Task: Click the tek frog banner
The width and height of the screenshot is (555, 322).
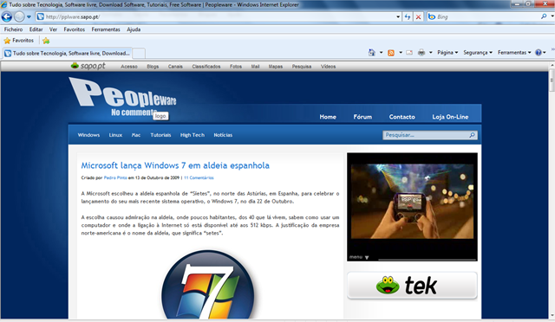Action: tap(412, 286)
